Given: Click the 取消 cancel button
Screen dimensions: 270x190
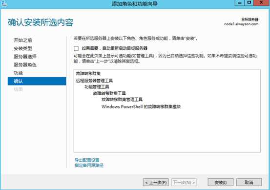Looking at the screenshot, I should point(249,182).
